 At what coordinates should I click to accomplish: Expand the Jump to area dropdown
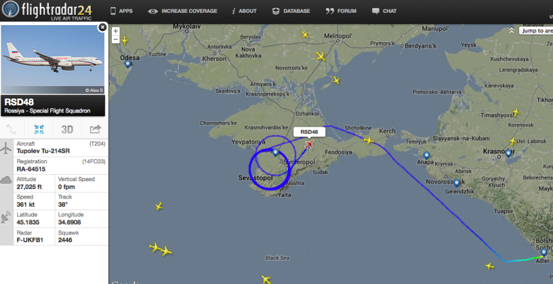tap(536, 31)
